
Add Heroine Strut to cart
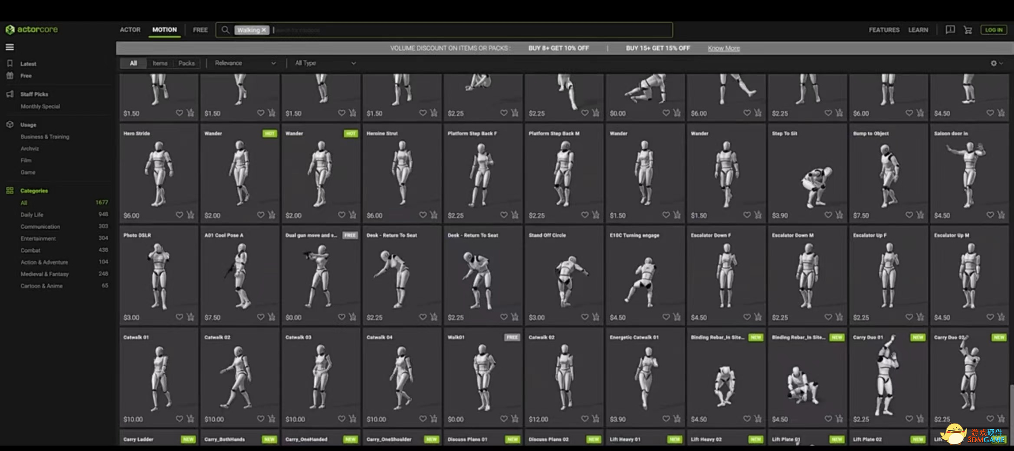[x=434, y=215]
